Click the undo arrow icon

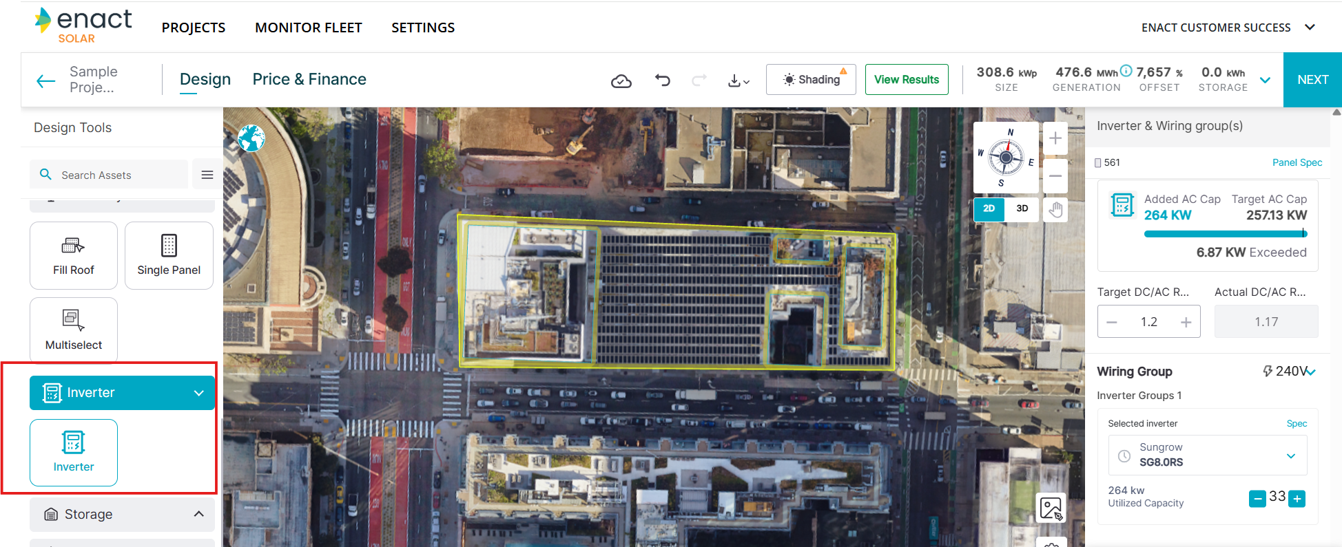(662, 81)
